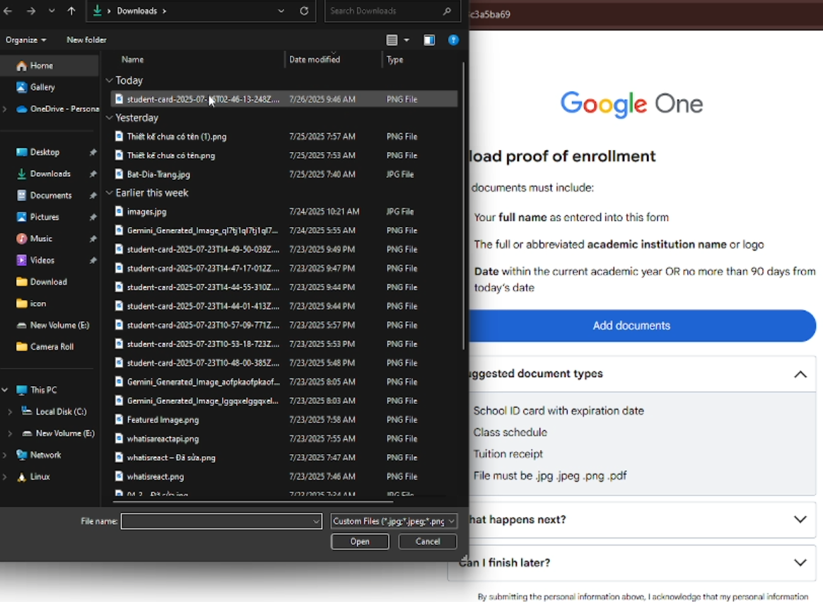This screenshot has height=602, width=823.
Task: Open the recent locations dropdown arrow
Action: click(52, 11)
